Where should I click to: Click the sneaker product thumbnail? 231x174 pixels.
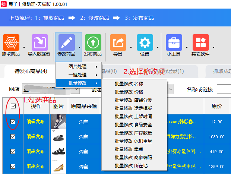[58, 122]
